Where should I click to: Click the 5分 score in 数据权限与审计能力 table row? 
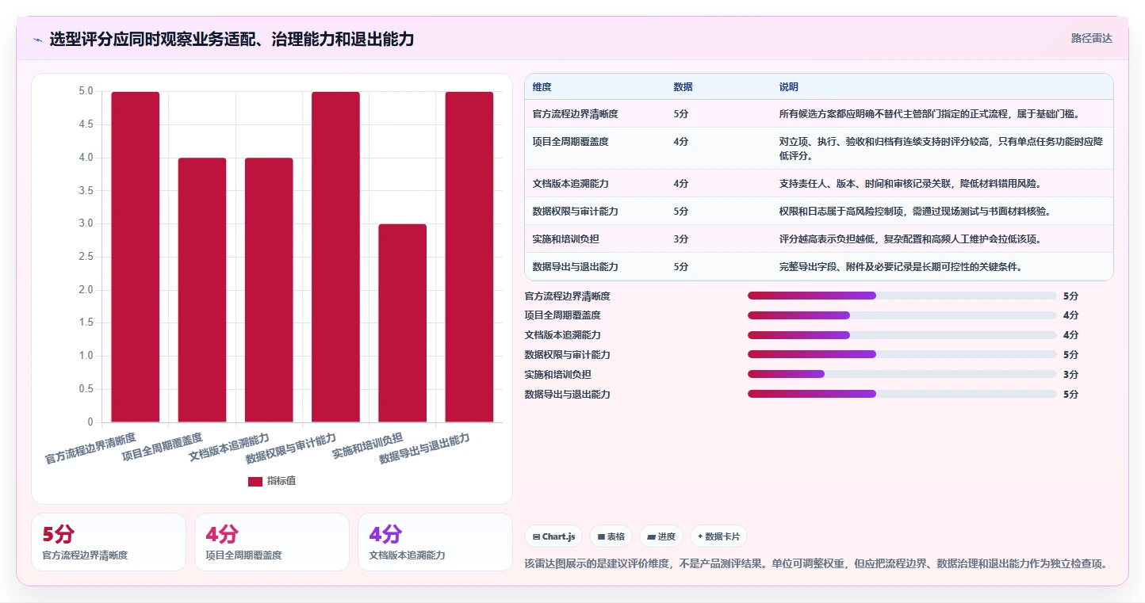(680, 211)
